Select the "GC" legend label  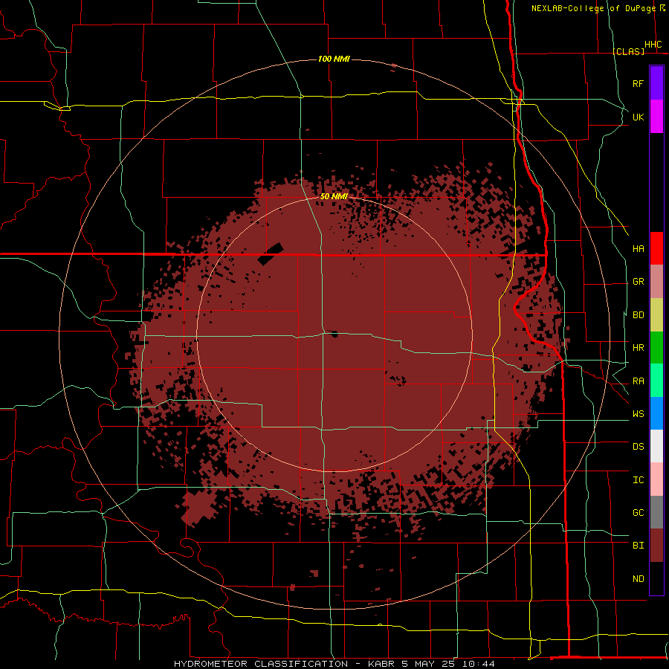click(638, 513)
